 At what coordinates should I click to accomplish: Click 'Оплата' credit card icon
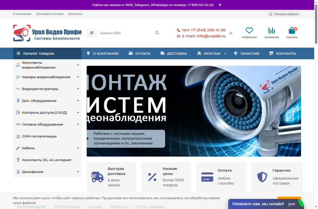coord(207,177)
